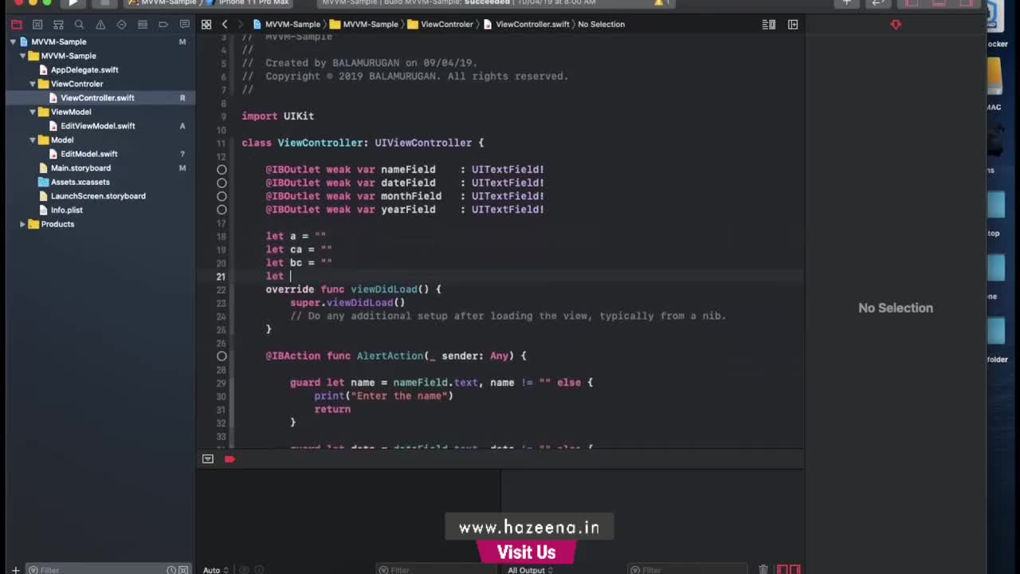Expand the Products group
The height and width of the screenshot is (574, 1020).
(x=23, y=224)
